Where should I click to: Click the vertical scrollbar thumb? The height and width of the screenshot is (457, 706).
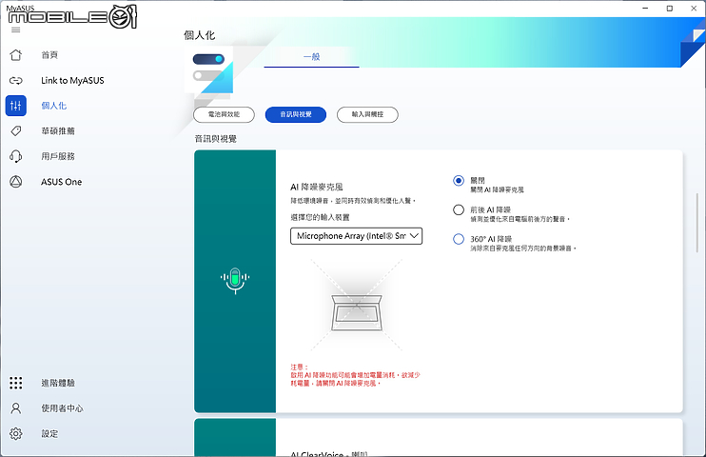[697, 223]
